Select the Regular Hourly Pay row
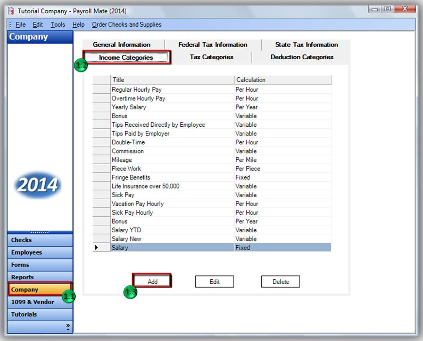423x341 pixels. click(x=212, y=89)
